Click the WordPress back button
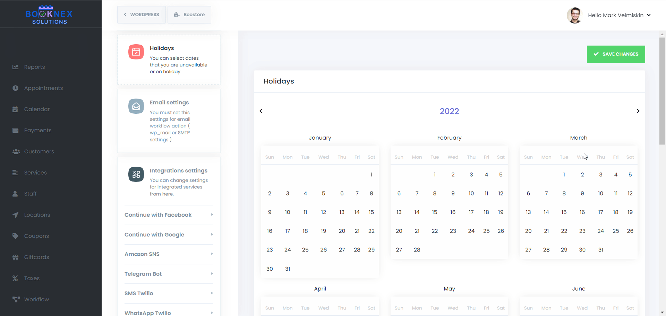The width and height of the screenshot is (666, 316). coord(142,15)
